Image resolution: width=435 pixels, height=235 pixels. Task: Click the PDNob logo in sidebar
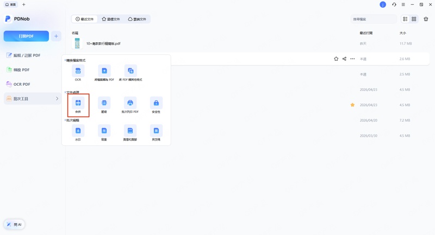[x=8, y=19]
